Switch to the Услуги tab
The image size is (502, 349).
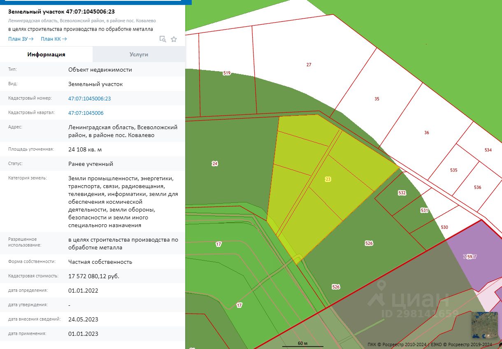point(139,54)
